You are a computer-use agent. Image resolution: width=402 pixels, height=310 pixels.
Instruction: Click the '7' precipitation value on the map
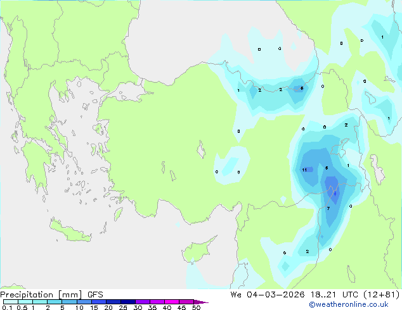[328, 208]
